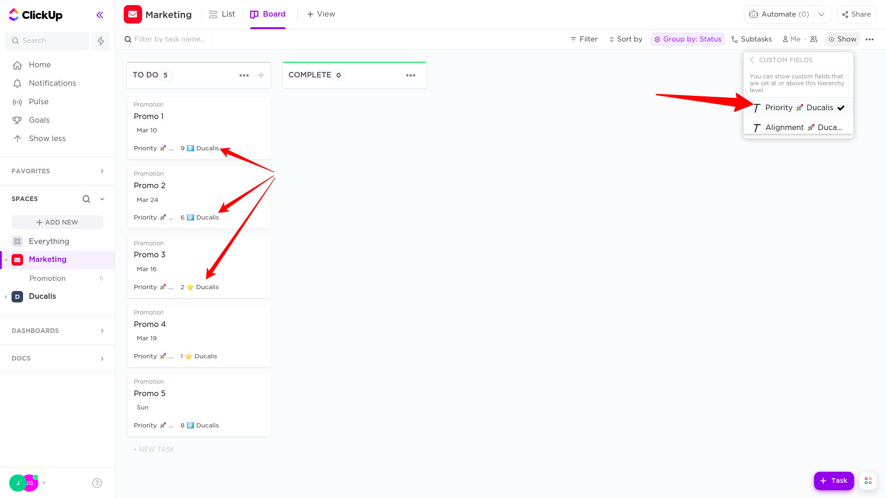Viewport: 886px width, 498px height.
Task: Open Promo 5 task card
Action: pos(199,405)
